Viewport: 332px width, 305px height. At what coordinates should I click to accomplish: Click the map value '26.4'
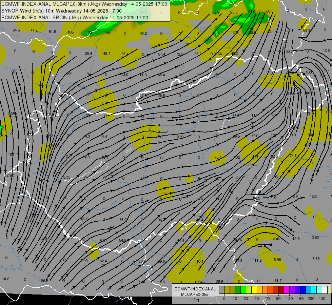[88, 53]
